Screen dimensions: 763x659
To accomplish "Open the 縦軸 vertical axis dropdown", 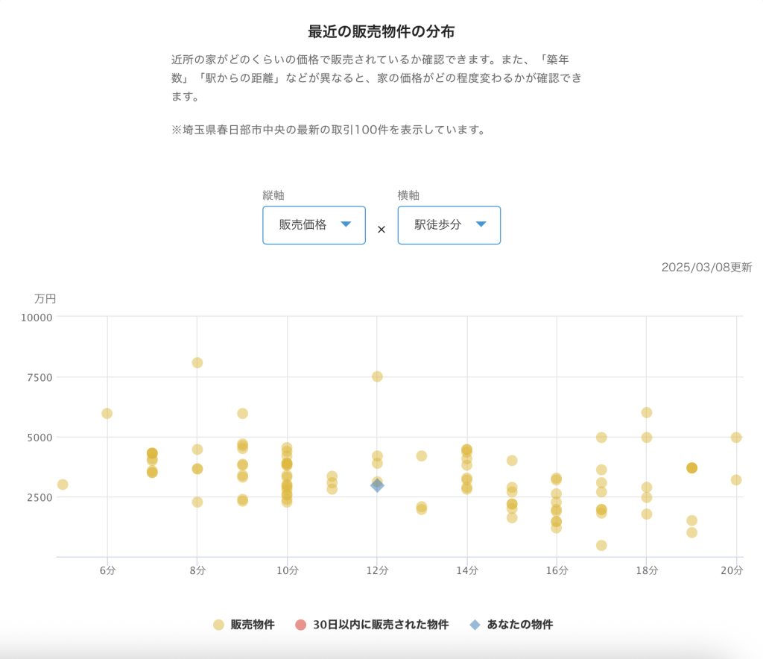I will [x=313, y=225].
